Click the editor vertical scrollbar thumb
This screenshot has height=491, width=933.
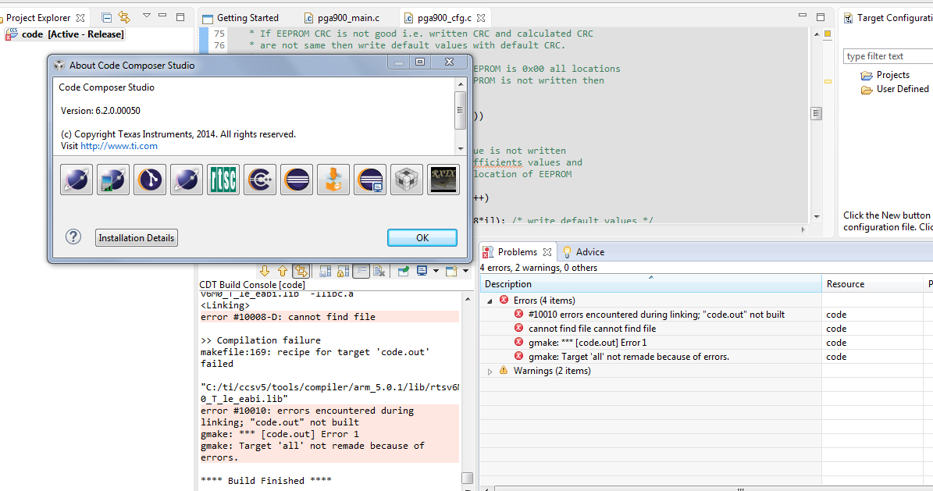(x=817, y=113)
